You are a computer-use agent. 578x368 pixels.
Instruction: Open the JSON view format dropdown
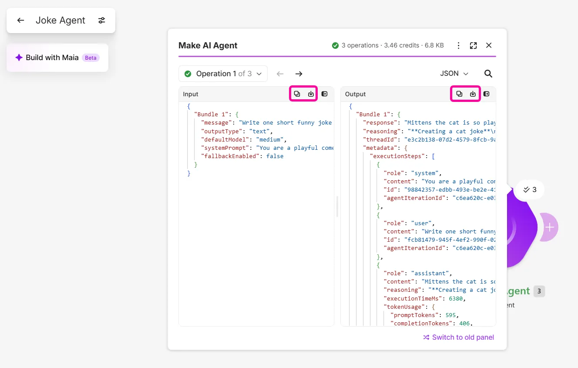(454, 74)
